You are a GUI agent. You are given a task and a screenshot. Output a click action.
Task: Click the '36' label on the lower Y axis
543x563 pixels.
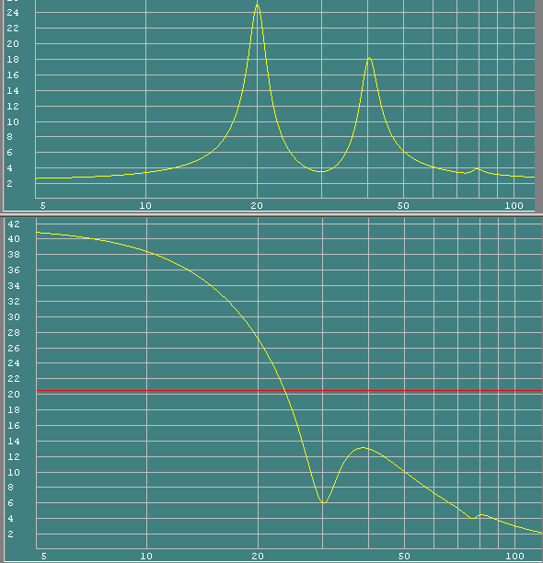click(14, 270)
